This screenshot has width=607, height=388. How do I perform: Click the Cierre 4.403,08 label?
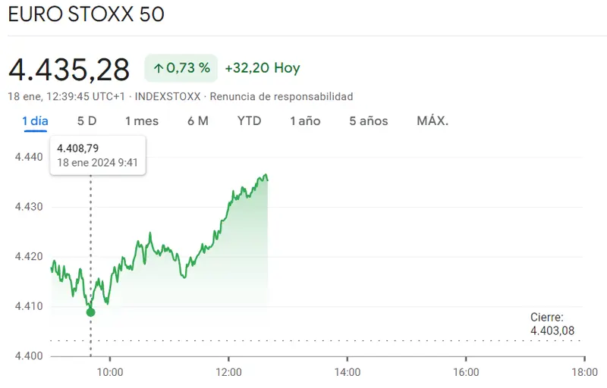[x=552, y=324]
